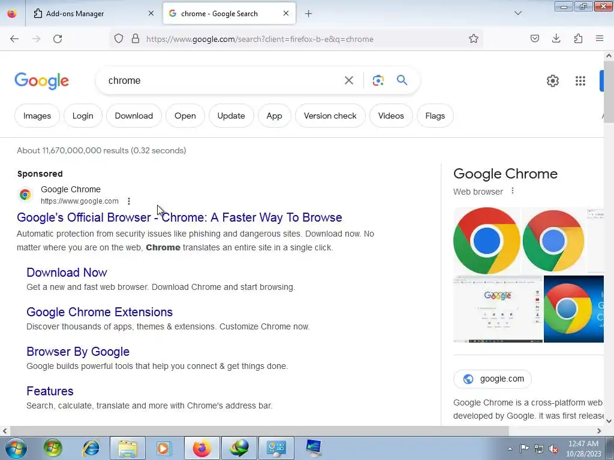
Task: Click the address bar URL
Action: (260, 39)
